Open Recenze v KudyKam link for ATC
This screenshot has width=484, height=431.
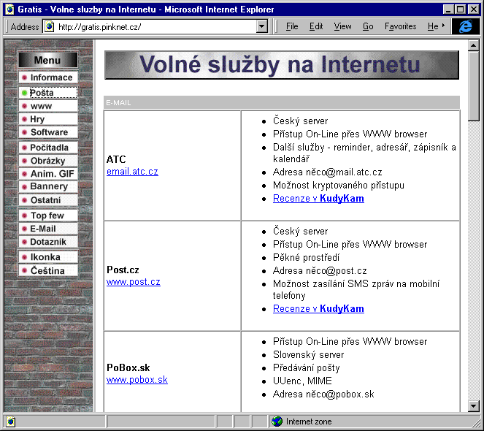point(318,199)
